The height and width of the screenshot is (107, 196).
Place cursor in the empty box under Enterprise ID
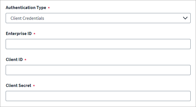coord(98,44)
